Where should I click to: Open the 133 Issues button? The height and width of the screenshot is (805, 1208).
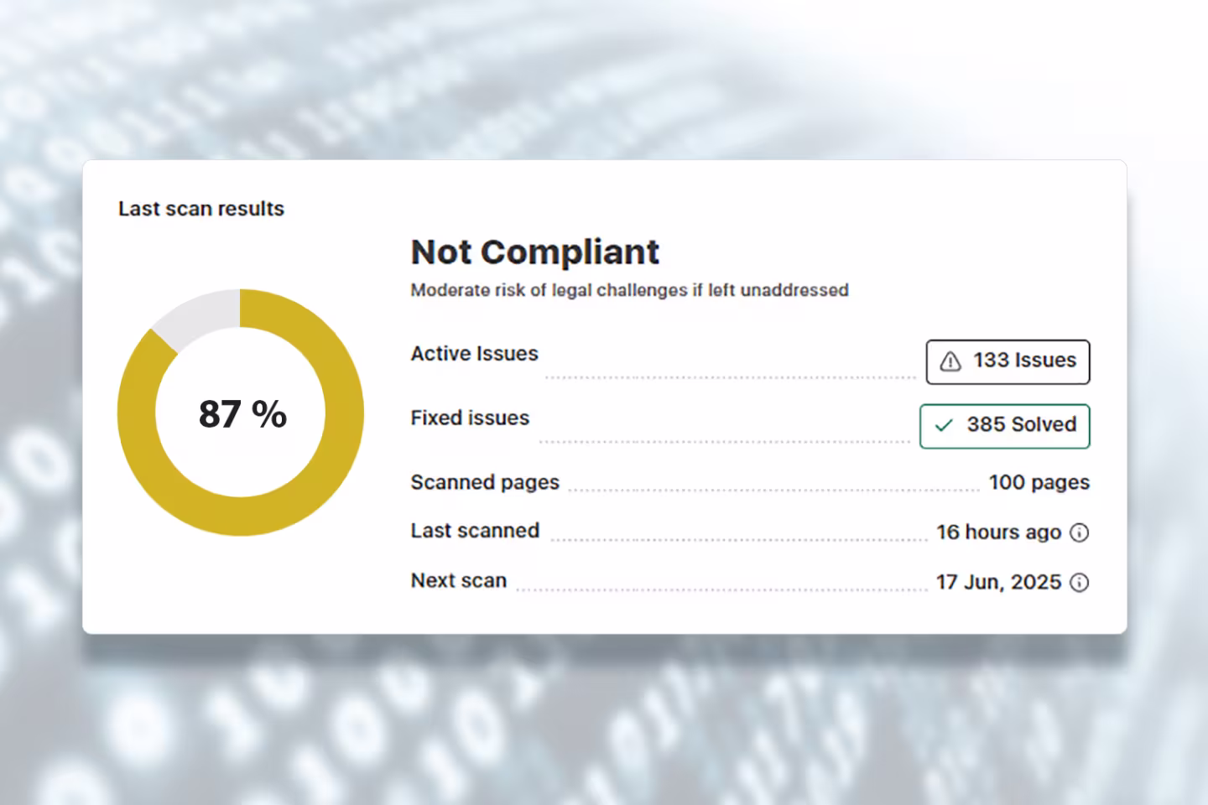pyautogui.click(x=1008, y=361)
